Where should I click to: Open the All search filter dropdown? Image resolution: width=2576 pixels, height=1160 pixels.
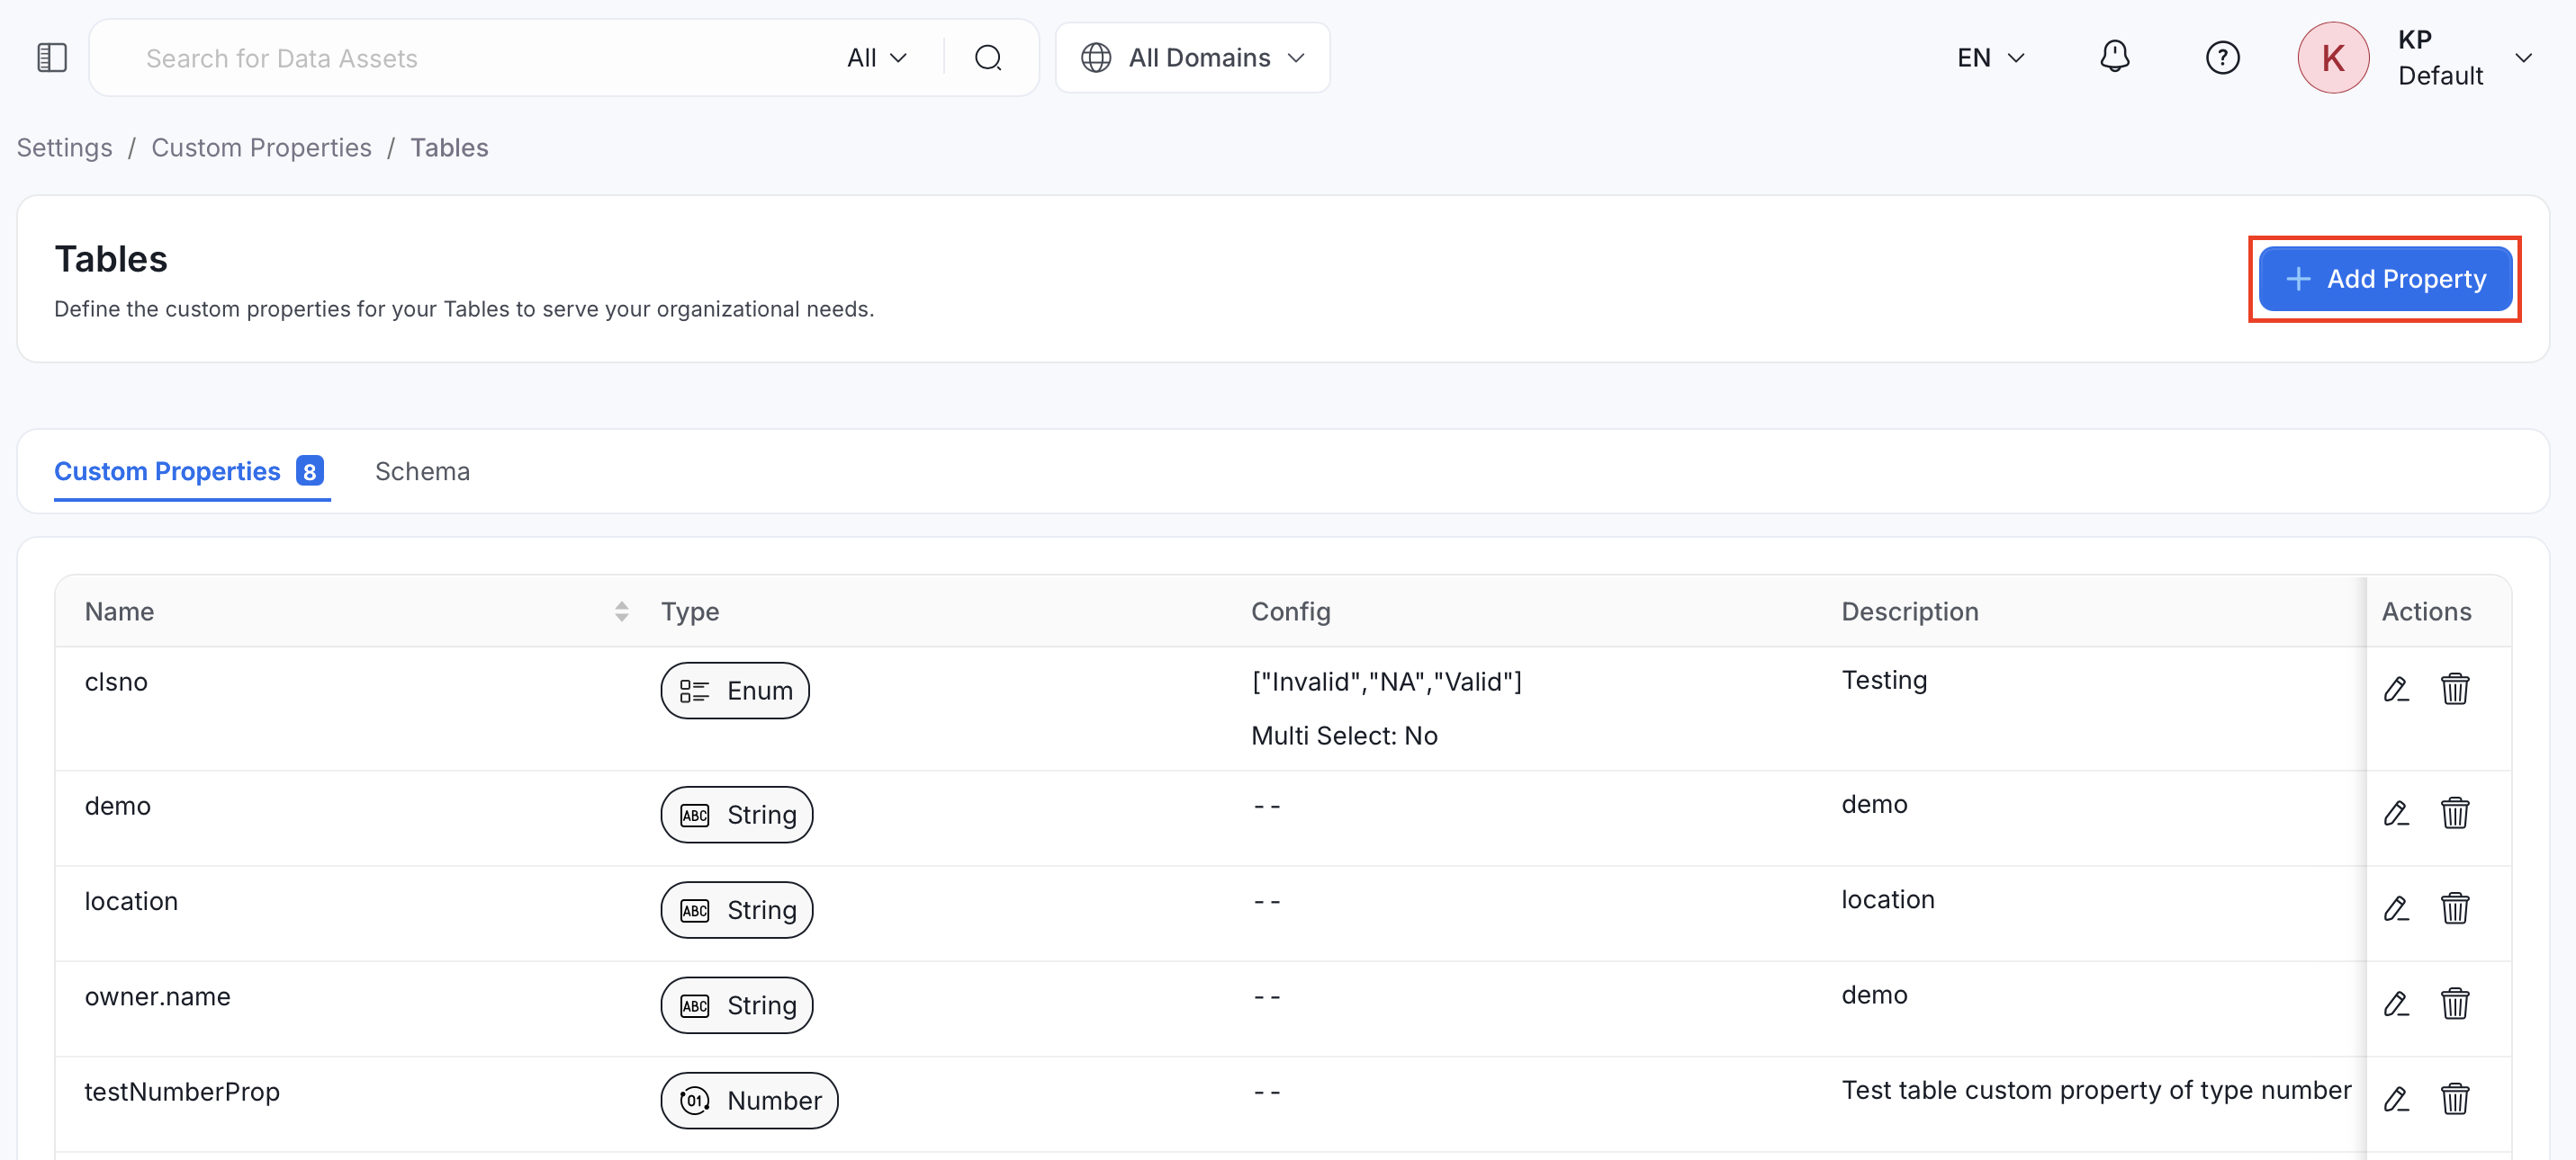pyautogui.click(x=877, y=58)
